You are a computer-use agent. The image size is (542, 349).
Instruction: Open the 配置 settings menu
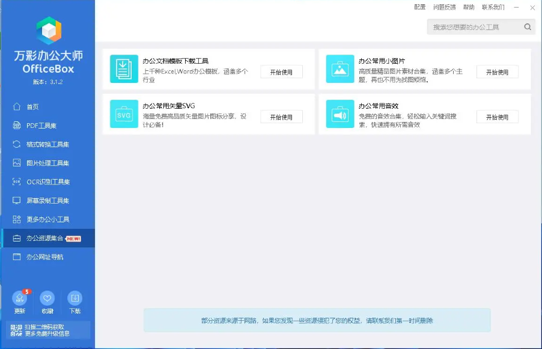click(420, 7)
